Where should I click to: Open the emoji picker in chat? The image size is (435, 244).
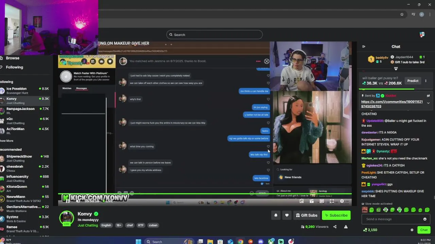(425, 219)
